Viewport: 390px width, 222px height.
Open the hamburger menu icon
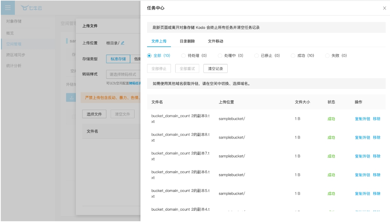point(8,8)
